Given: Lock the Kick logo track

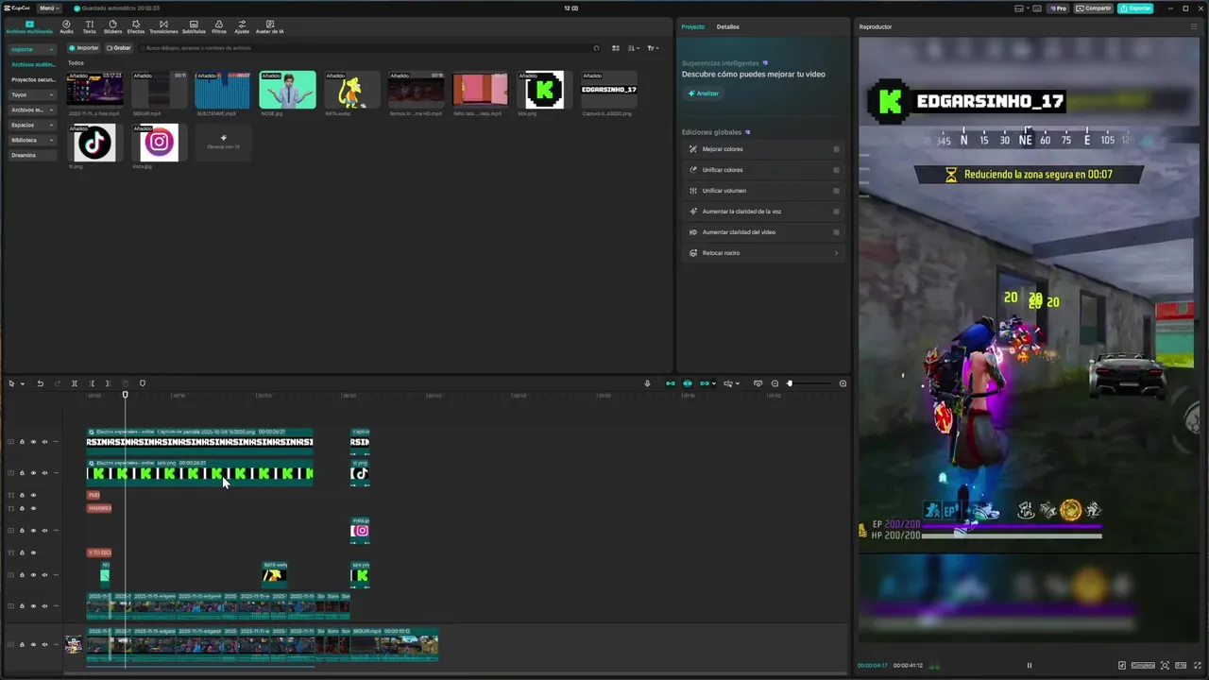Looking at the screenshot, I should click(22, 473).
